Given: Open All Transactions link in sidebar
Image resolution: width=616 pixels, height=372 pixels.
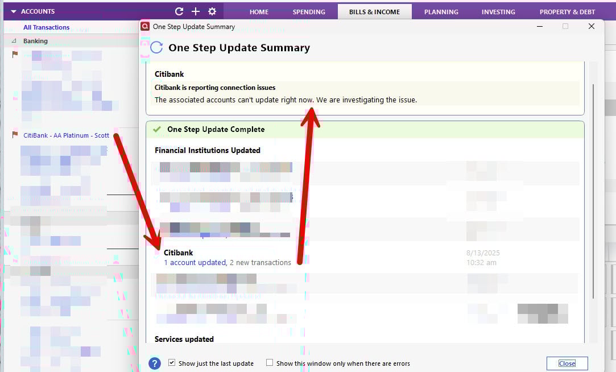Looking at the screenshot, I should tap(47, 27).
